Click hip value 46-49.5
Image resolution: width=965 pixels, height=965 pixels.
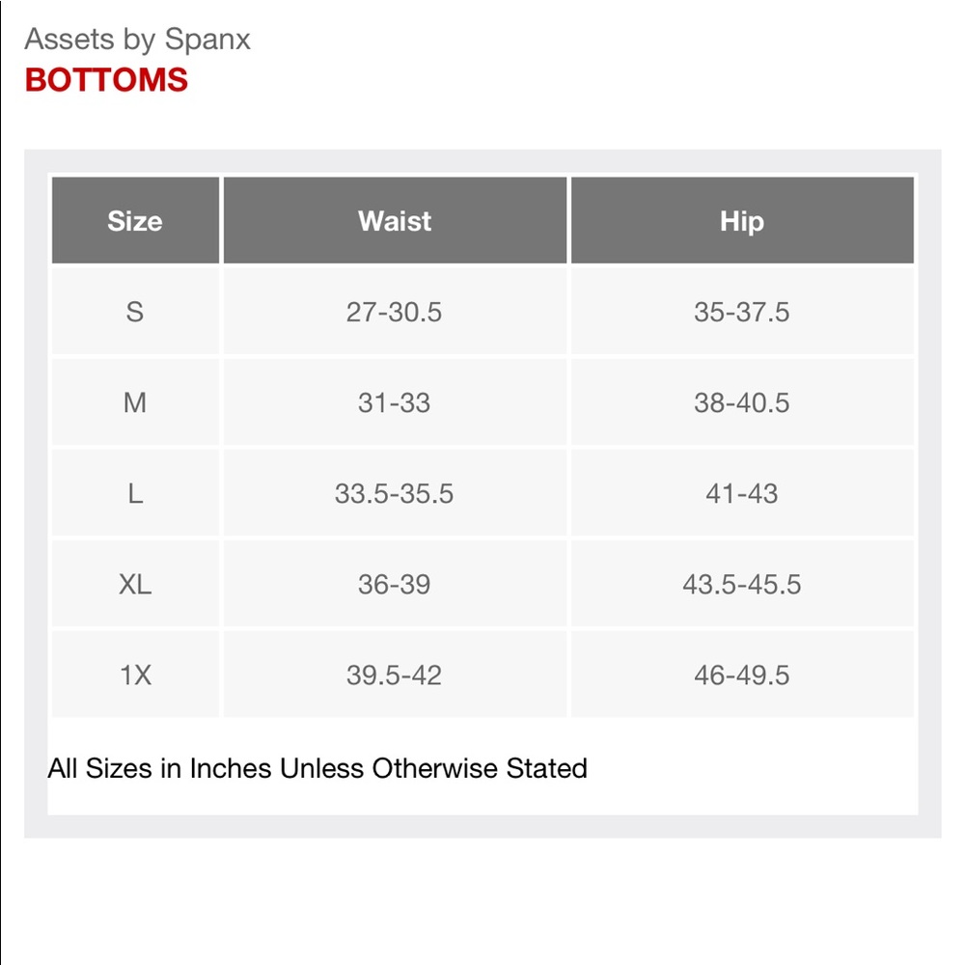[742, 675]
